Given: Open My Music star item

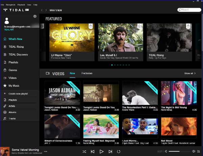Looking at the screenshot, I should click(x=14, y=86).
